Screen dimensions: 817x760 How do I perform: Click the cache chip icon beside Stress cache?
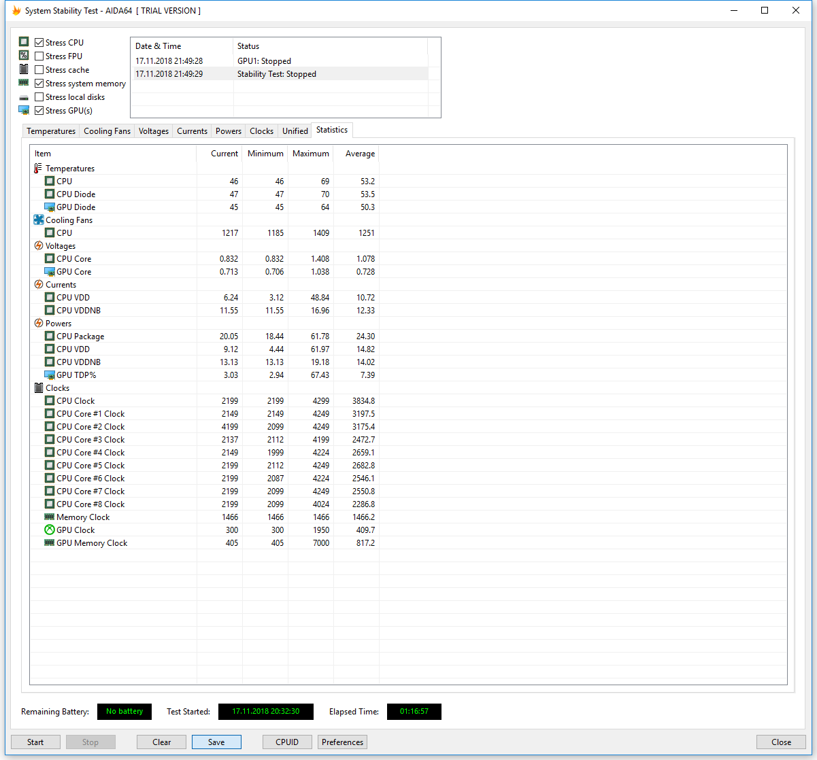24,69
